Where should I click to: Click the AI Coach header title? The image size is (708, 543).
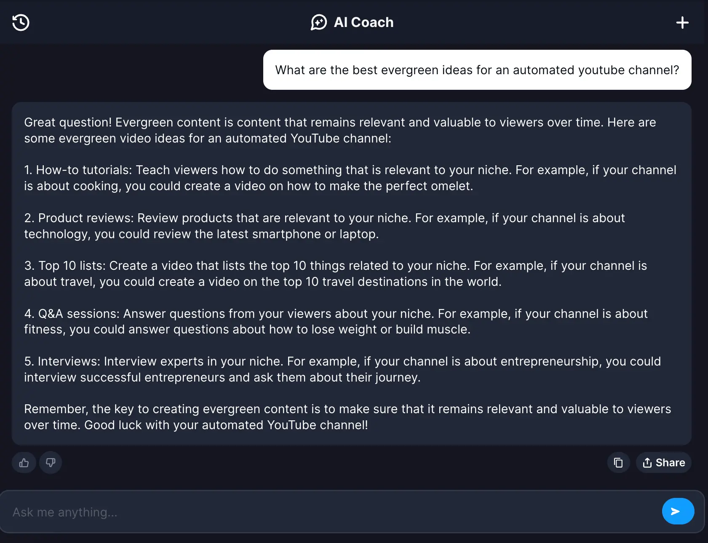[x=363, y=22]
